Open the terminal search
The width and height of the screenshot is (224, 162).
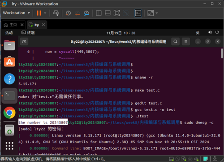click(x=175, y=42)
